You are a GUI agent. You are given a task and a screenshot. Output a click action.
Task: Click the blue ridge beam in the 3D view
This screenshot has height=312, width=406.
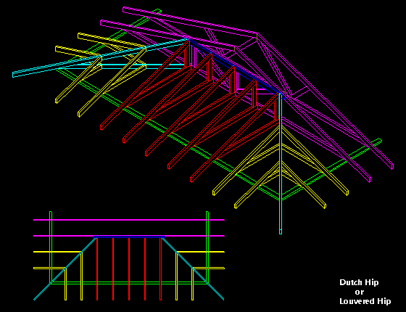[x=234, y=68]
